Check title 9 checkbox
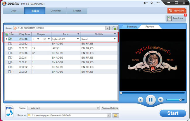Screen dimensions: 190x121 point(9,67)
